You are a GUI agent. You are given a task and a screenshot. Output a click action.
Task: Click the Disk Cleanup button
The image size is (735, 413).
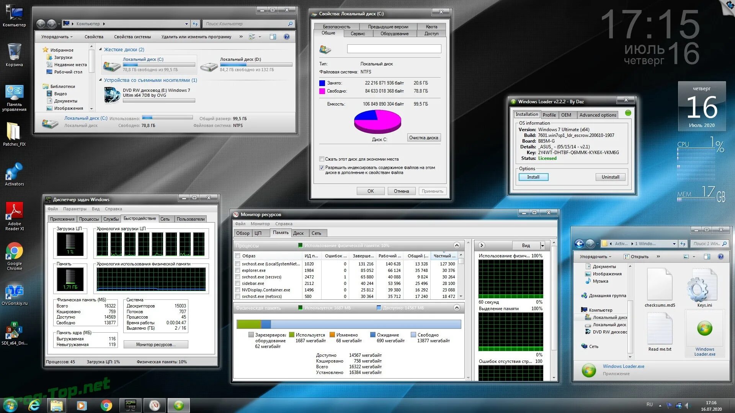click(x=423, y=138)
